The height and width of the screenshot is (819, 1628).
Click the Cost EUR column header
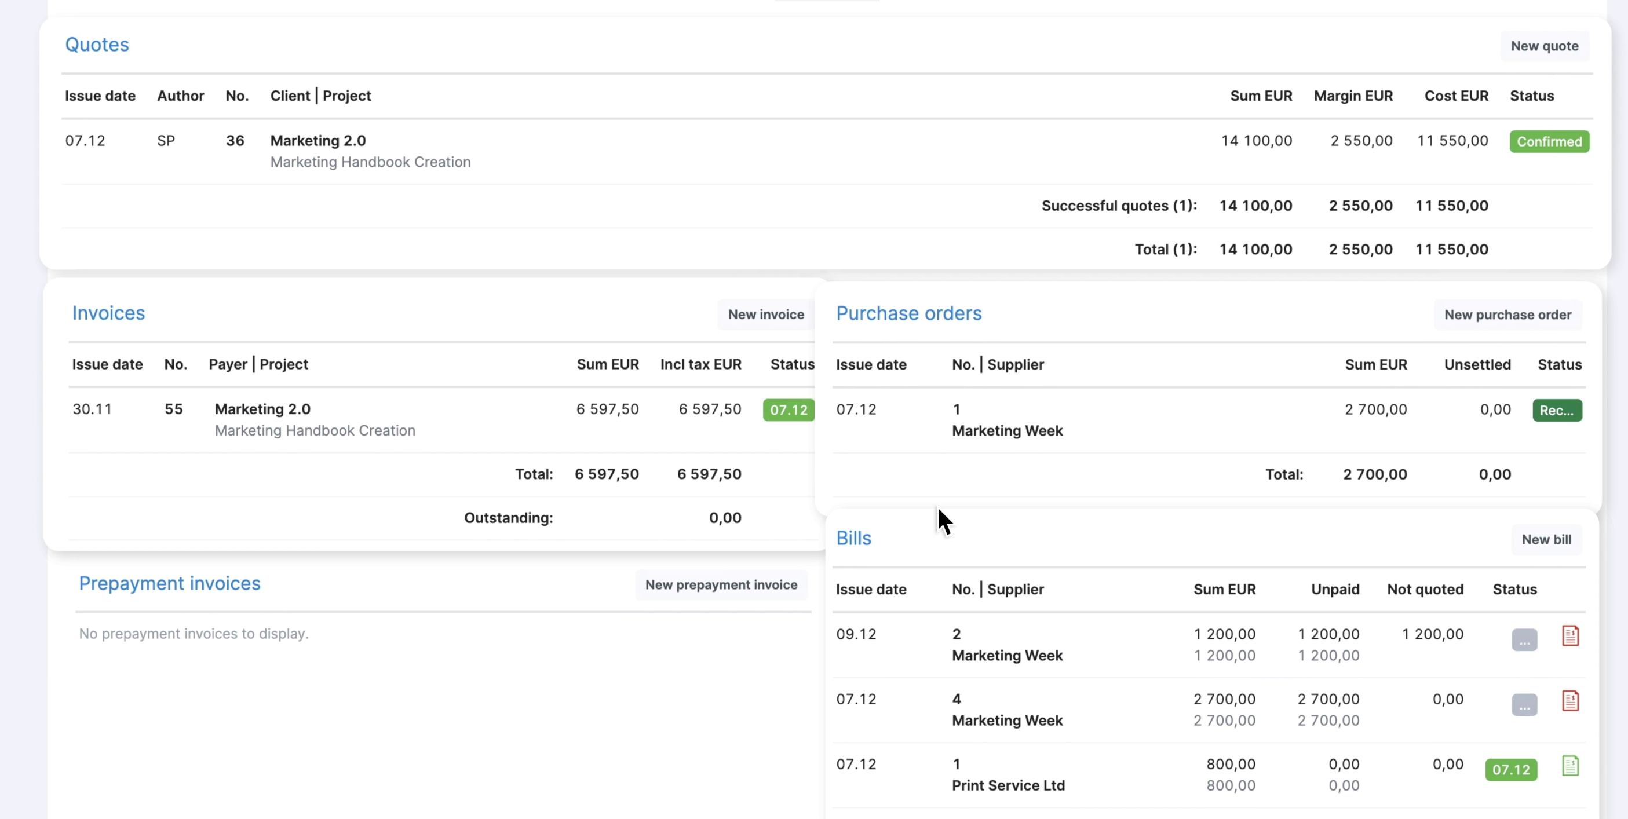tap(1456, 96)
